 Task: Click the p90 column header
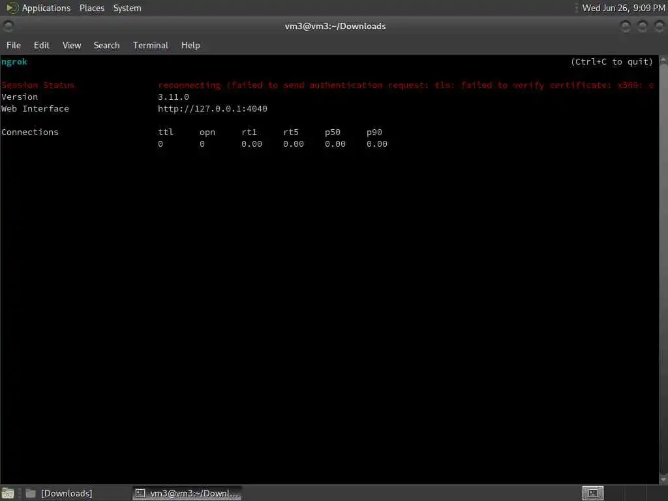coord(374,132)
